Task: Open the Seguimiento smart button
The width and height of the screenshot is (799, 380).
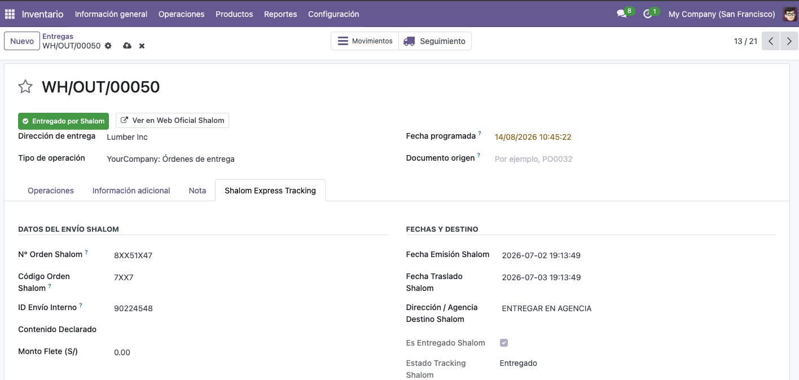Action: (435, 41)
